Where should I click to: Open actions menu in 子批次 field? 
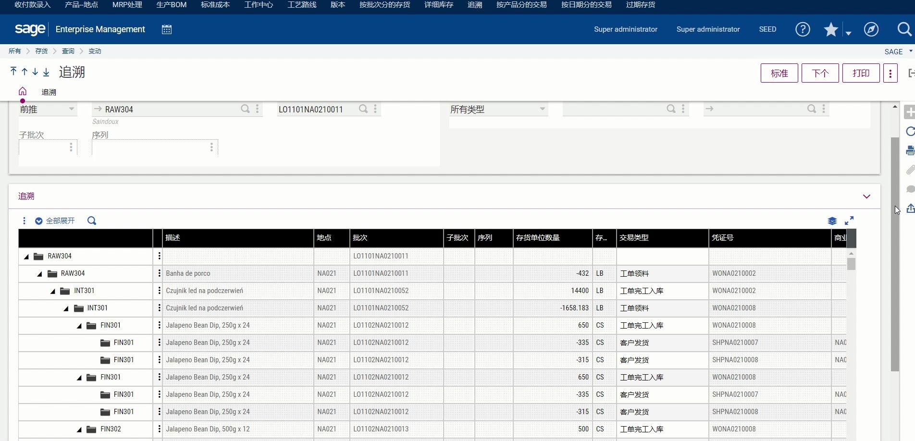click(x=71, y=147)
